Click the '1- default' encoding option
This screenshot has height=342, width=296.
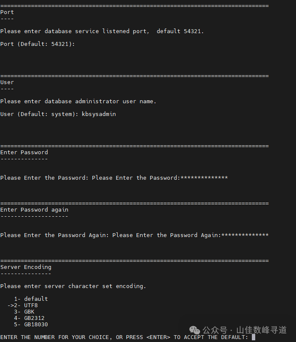[31, 299]
